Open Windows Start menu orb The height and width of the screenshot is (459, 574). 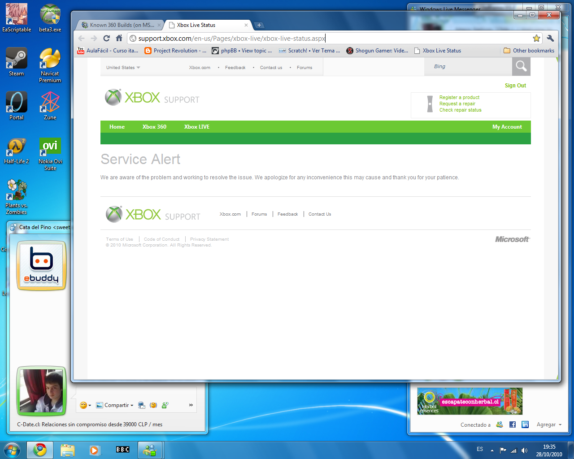tap(12, 450)
